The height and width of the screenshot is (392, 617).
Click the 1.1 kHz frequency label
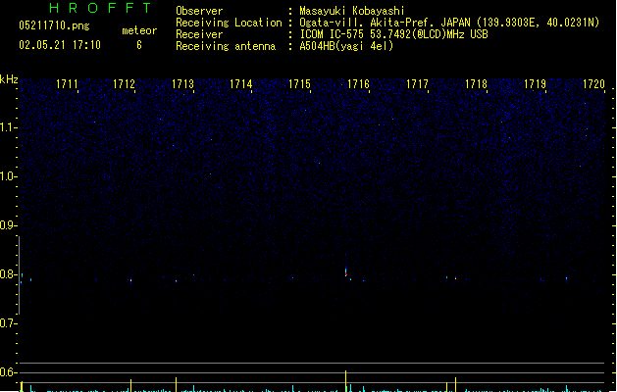pos(8,127)
